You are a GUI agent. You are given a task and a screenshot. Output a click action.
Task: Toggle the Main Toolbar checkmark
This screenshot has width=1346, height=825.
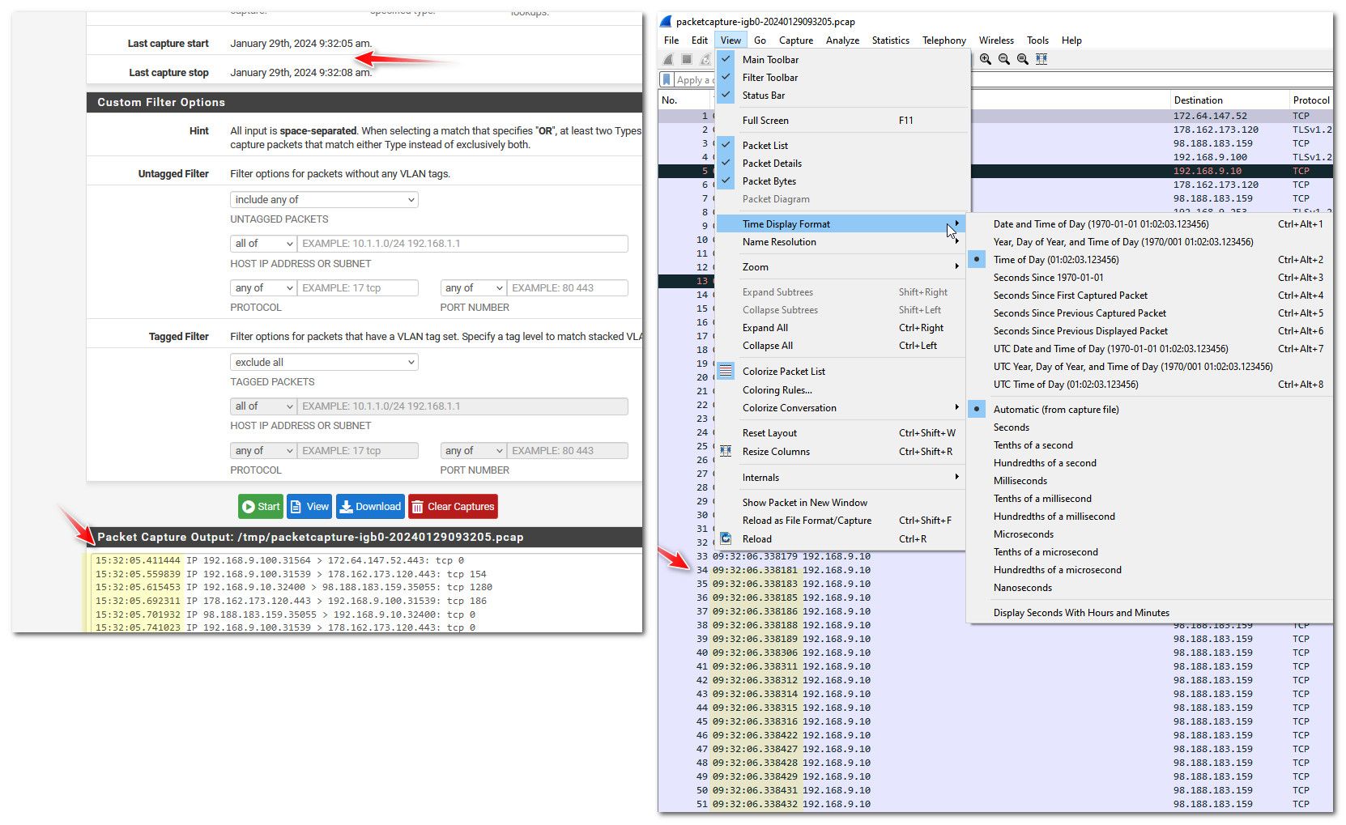coord(726,59)
